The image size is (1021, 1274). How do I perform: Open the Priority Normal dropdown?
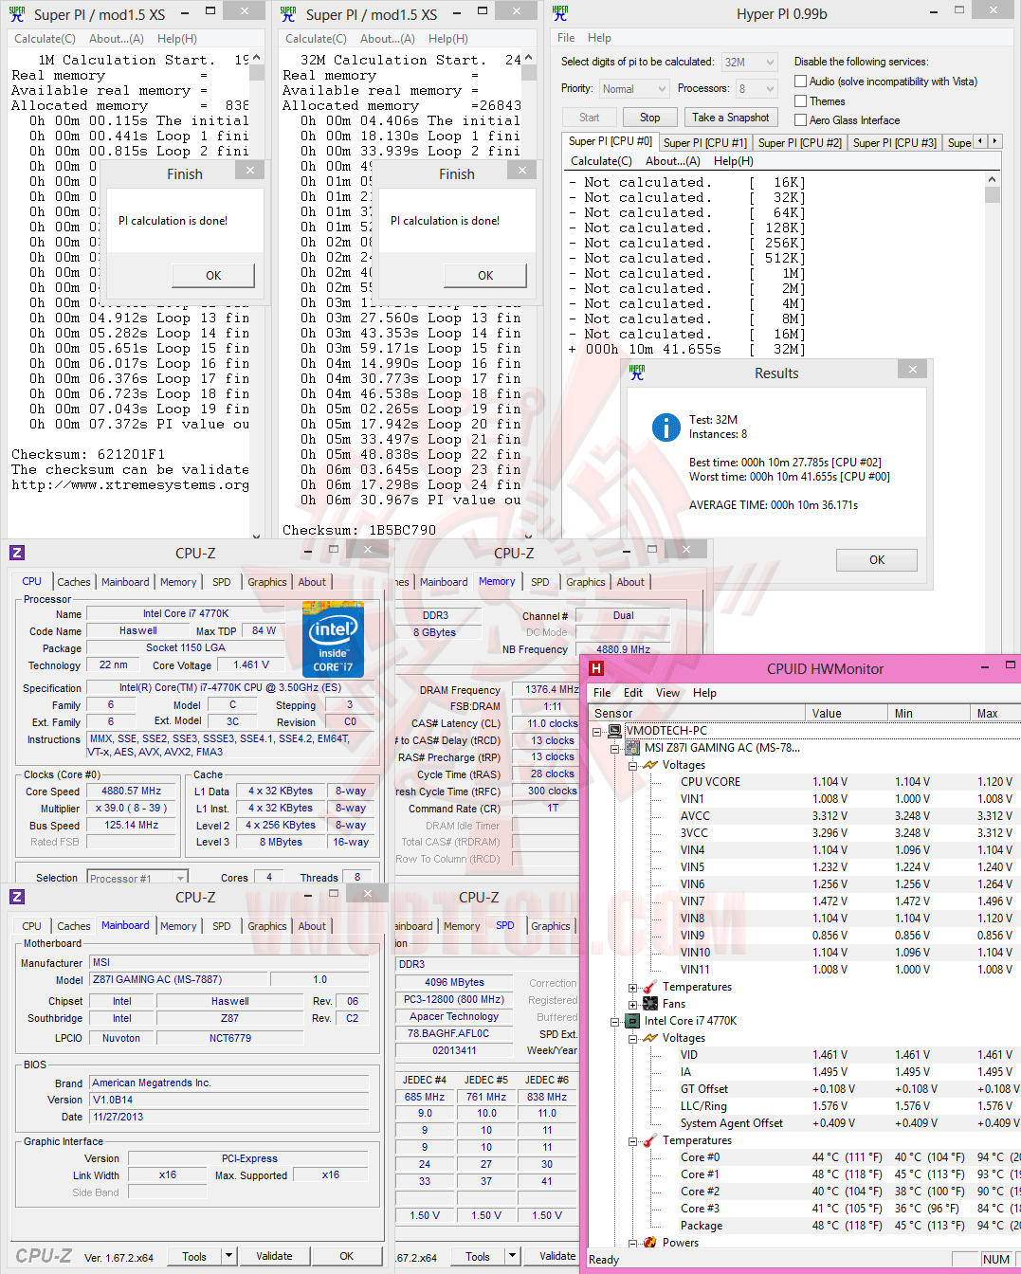634,89
